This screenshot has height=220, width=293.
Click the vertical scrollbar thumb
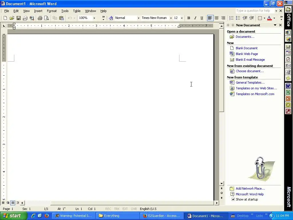point(222,70)
